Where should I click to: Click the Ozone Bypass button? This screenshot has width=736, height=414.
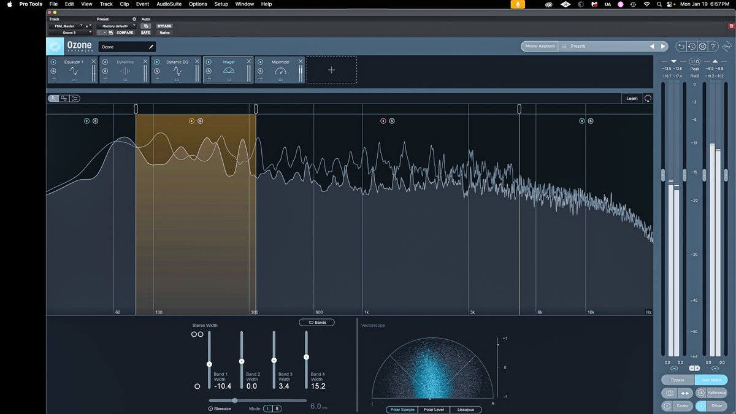(678, 380)
